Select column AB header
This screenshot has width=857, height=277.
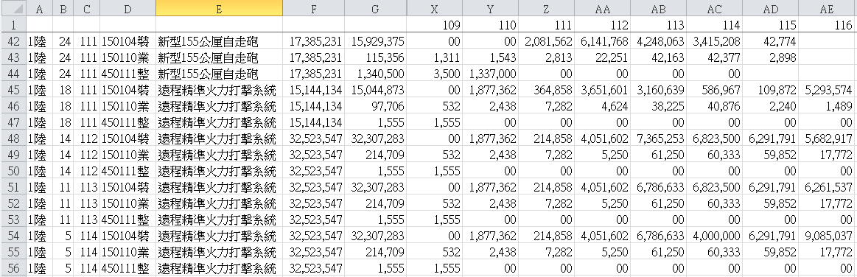(x=658, y=8)
